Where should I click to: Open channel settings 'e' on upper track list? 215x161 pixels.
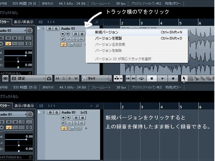[x=63, y=39]
